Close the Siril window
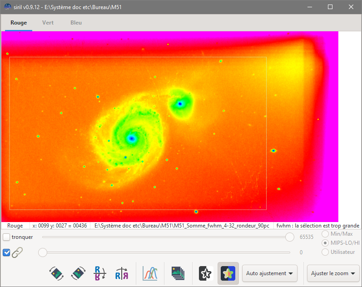The height and width of the screenshot is (287, 362). click(351, 7)
